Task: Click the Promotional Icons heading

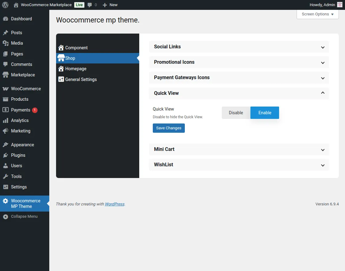Action: coord(174,62)
